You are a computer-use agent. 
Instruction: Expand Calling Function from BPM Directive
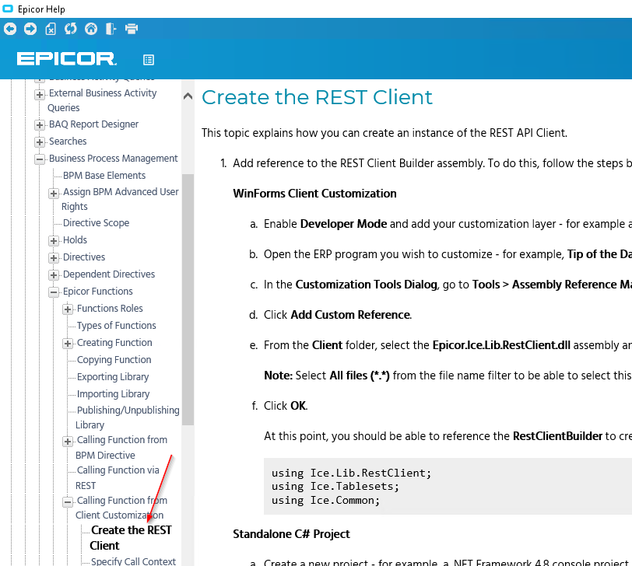click(68, 442)
